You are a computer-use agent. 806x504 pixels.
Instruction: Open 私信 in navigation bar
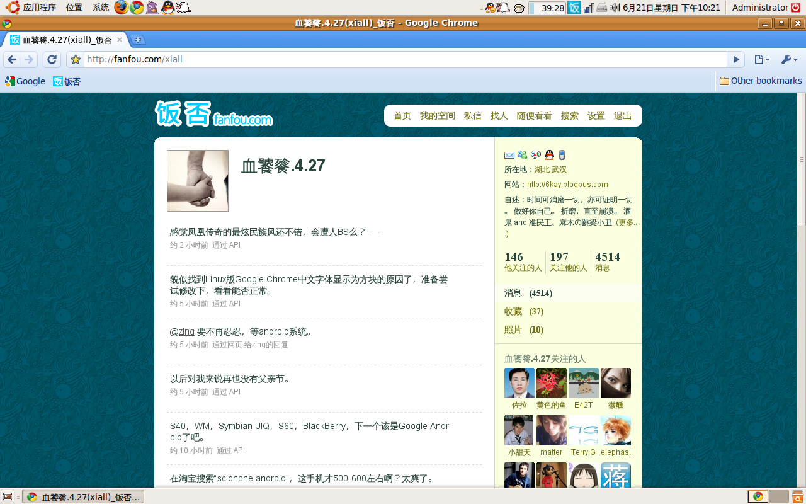tap(473, 115)
